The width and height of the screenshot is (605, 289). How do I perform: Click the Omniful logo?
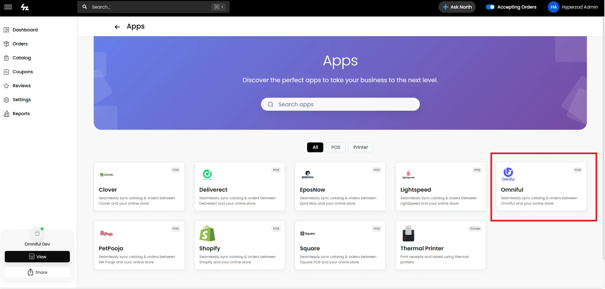[x=508, y=174]
